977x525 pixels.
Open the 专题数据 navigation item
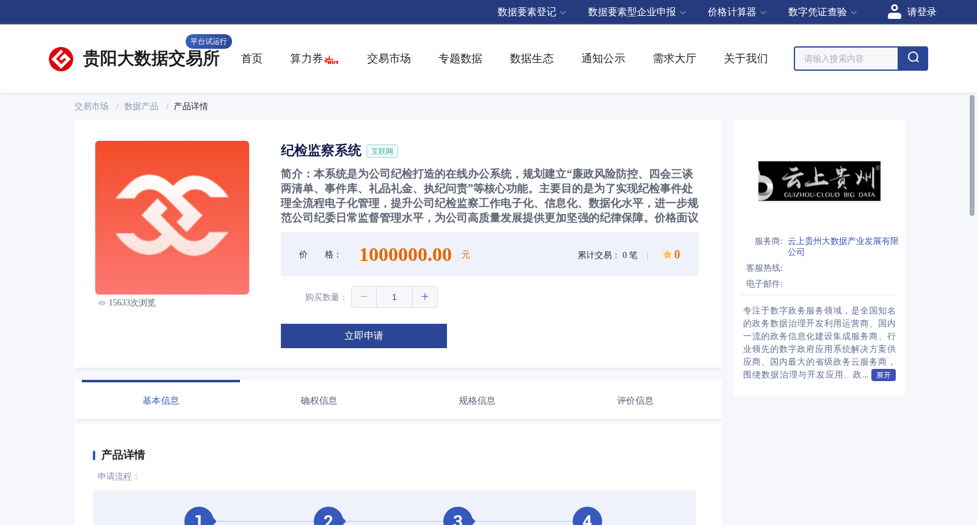click(460, 59)
